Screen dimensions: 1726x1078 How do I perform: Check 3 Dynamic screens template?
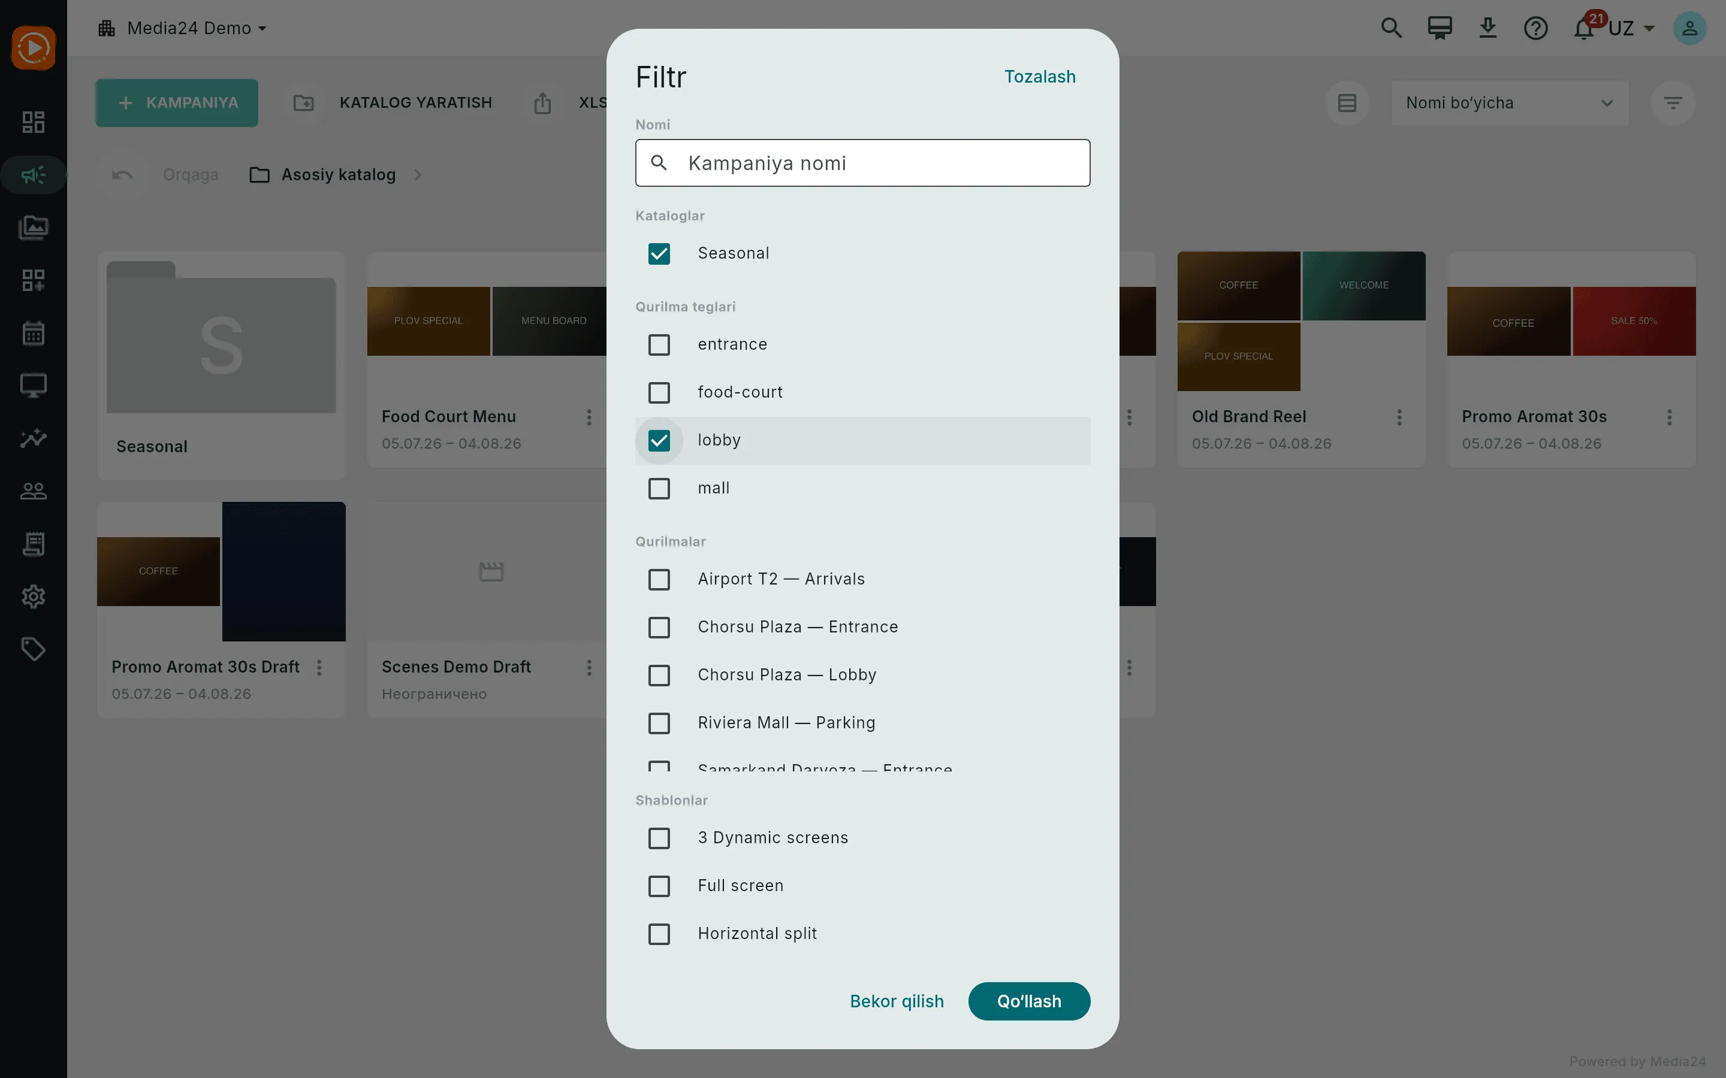659,838
